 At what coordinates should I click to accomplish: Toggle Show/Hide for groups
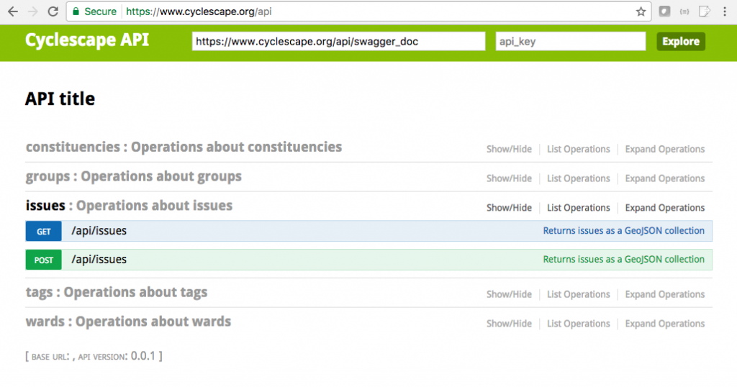(x=509, y=178)
